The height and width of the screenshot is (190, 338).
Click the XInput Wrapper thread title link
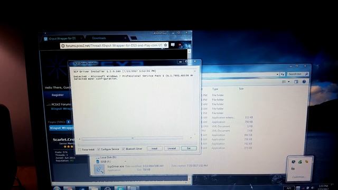point(61,128)
